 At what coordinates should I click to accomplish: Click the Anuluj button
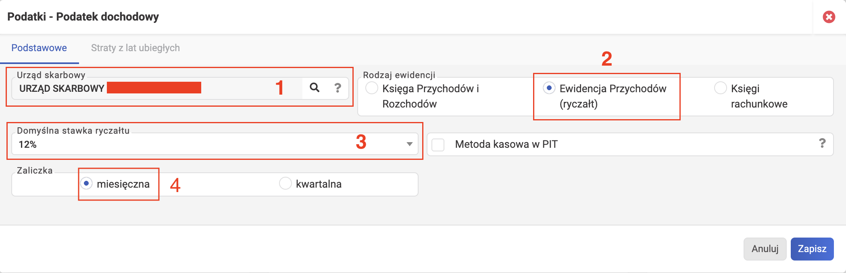pos(765,249)
